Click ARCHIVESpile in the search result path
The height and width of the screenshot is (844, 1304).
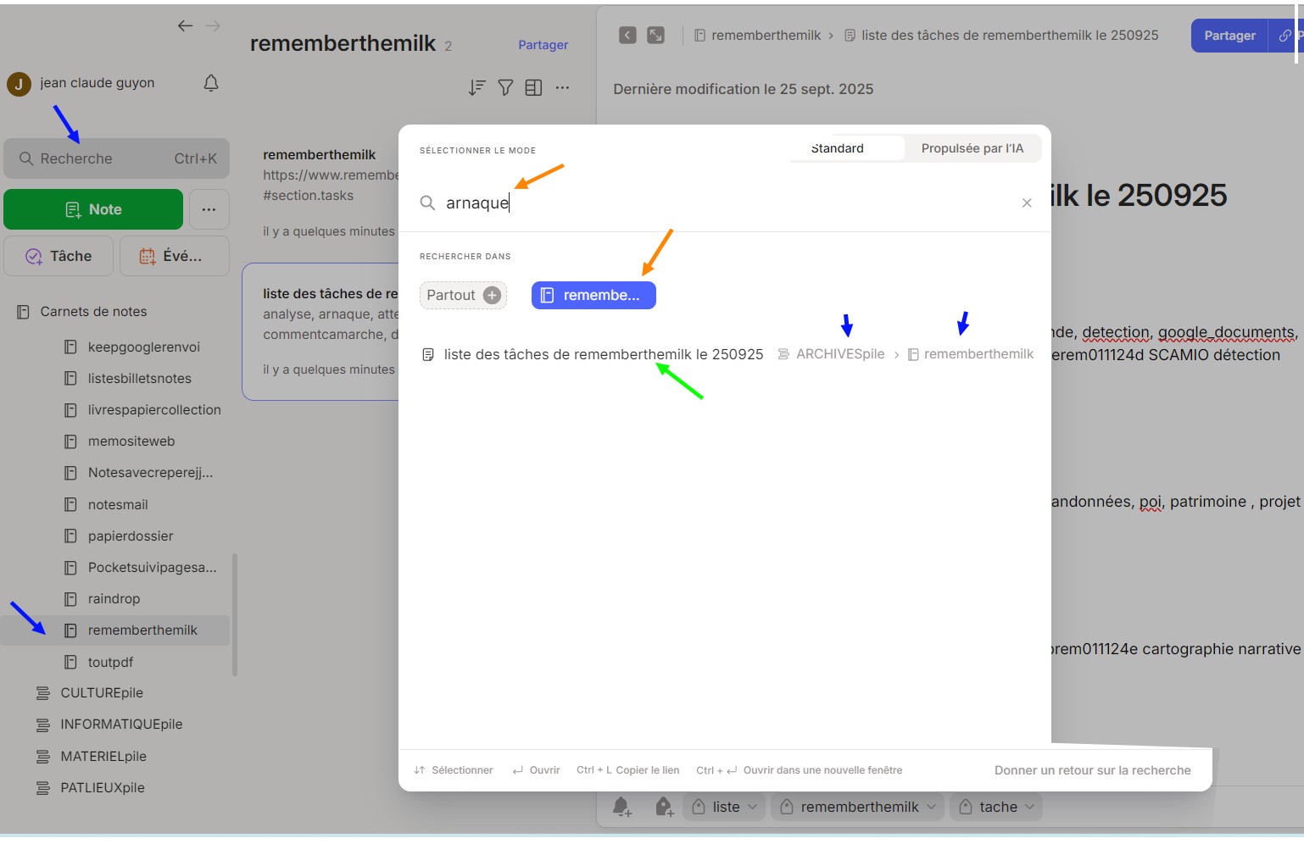[840, 354]
